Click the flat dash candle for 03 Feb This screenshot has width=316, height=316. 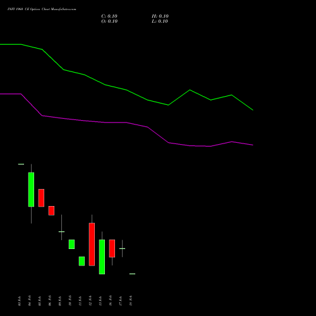(21, 164)
